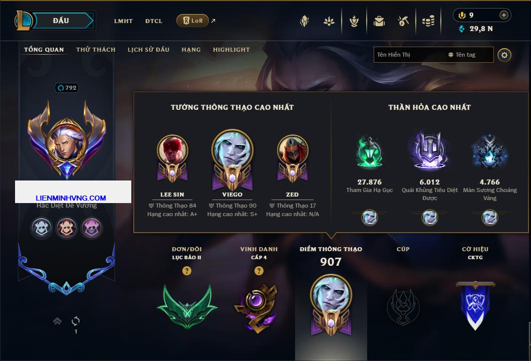The height and width of the screenshot is (361, 531).
Task: Click the double chevron up icon
Action: pyautogui.click(x=57, y=321)
